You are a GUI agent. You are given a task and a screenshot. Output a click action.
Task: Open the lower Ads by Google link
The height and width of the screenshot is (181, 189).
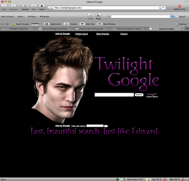point(63,126)
